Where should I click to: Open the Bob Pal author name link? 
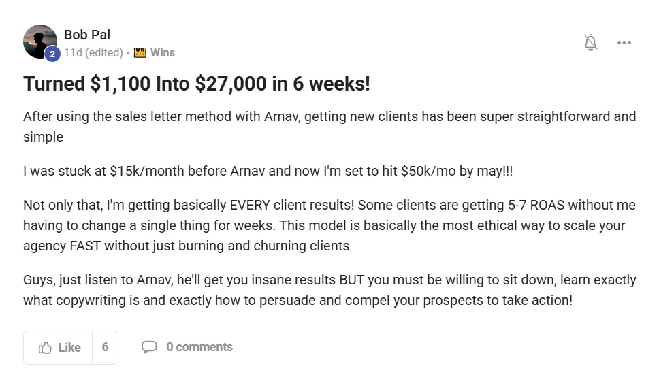[x=86, y=35]
